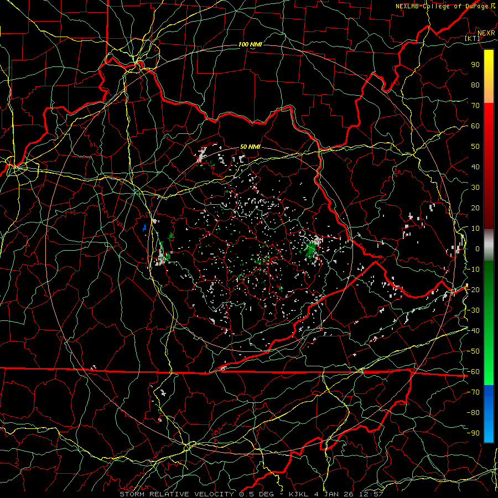Click the -40 scale value
This screenshot has width=498, height=498.
pos(473,331)
